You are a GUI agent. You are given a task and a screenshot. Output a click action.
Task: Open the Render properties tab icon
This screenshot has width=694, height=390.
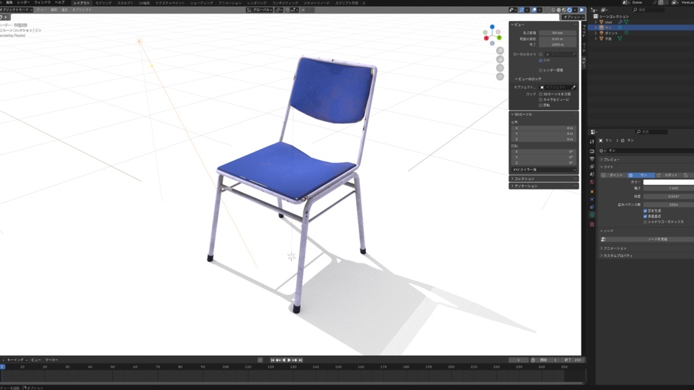coord(592,151)
